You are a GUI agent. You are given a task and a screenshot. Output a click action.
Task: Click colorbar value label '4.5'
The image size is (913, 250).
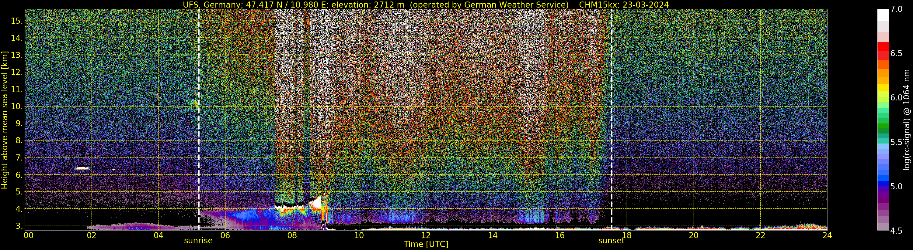pyautogui.click(x=896, y=231)
